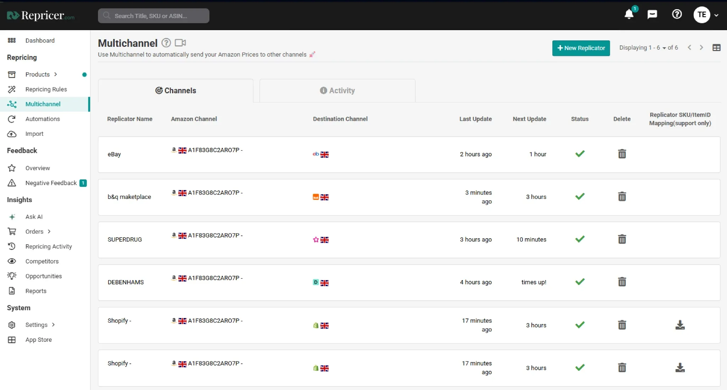Screen dimensions: 727x390
Task: Go to previous page arrow
Action: pos(689,48)
